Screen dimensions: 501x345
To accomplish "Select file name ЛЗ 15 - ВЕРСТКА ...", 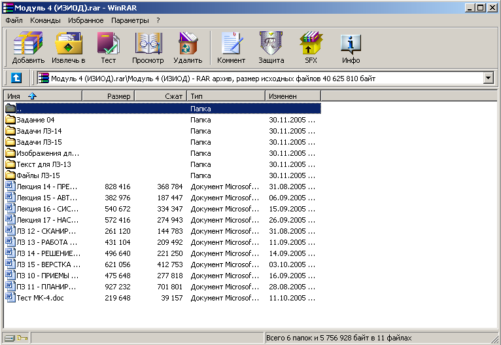I will coord(48,264).
